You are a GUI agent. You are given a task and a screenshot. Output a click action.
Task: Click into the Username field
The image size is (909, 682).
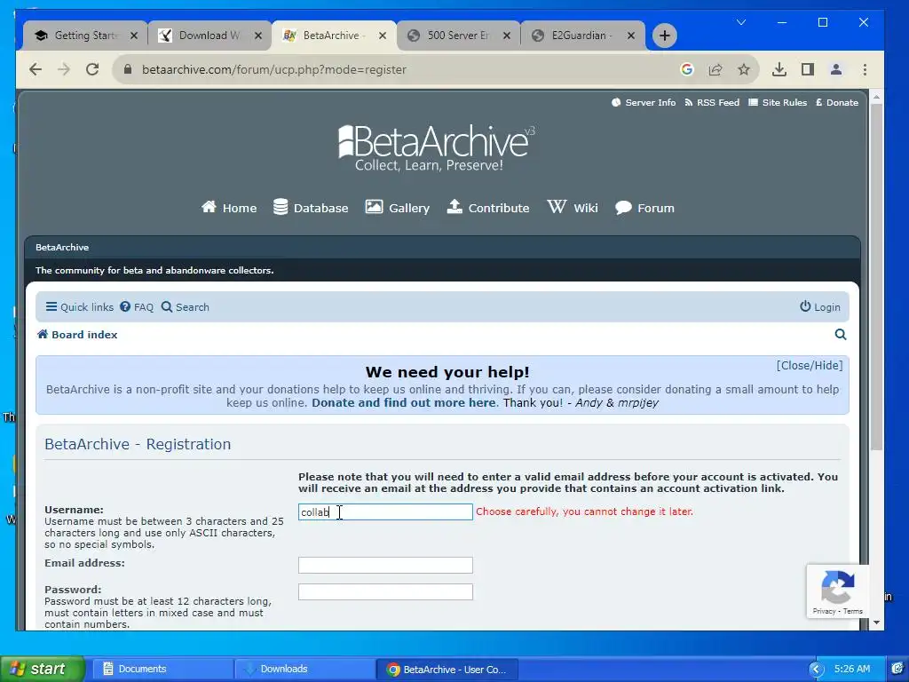pyautogui.click(x=385, y=512)
